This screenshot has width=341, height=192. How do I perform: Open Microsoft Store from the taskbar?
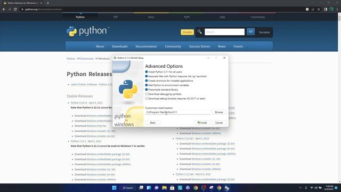172,188
